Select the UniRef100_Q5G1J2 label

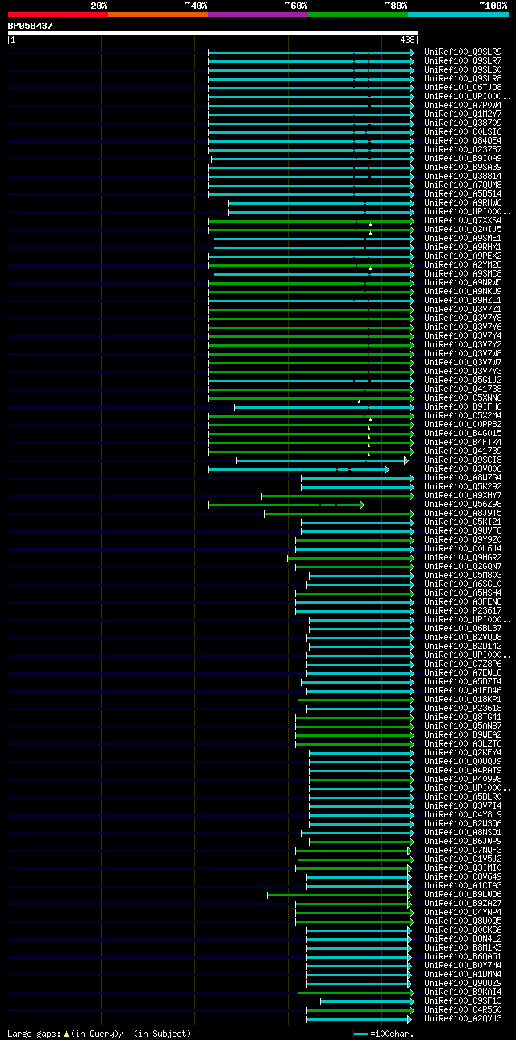point(464,381)
